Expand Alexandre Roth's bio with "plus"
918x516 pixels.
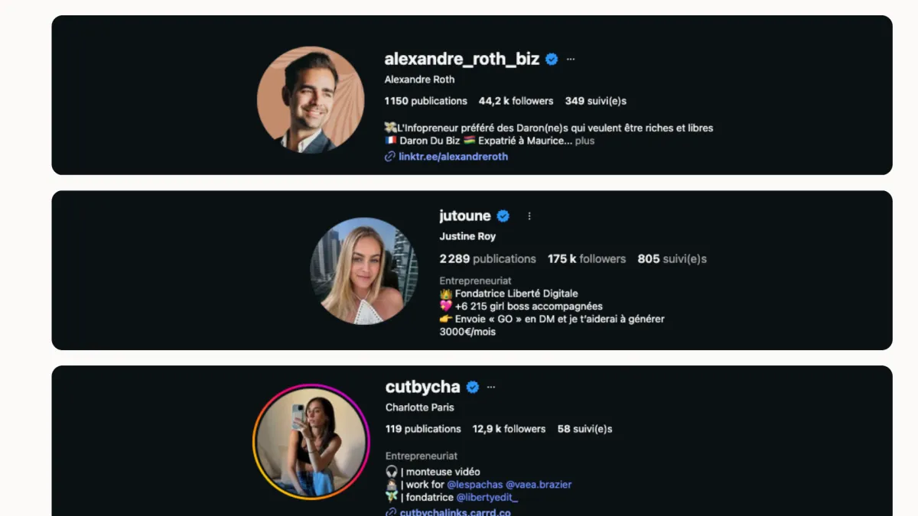[584, 141]
